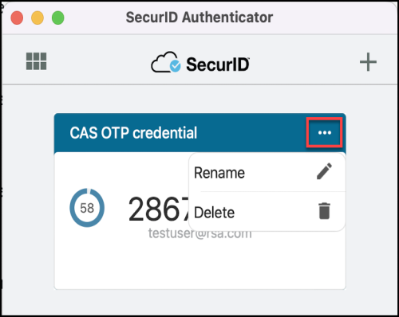Click the CAS OTP credential title
This screenshot has height=317, width=399.
(133, 132)
